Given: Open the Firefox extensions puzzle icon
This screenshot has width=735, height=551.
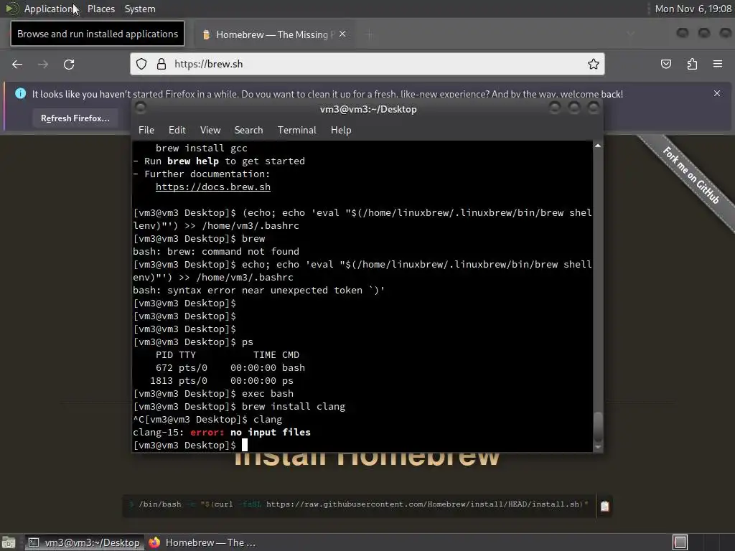Looking at the screenshot, I should (692, 64).
